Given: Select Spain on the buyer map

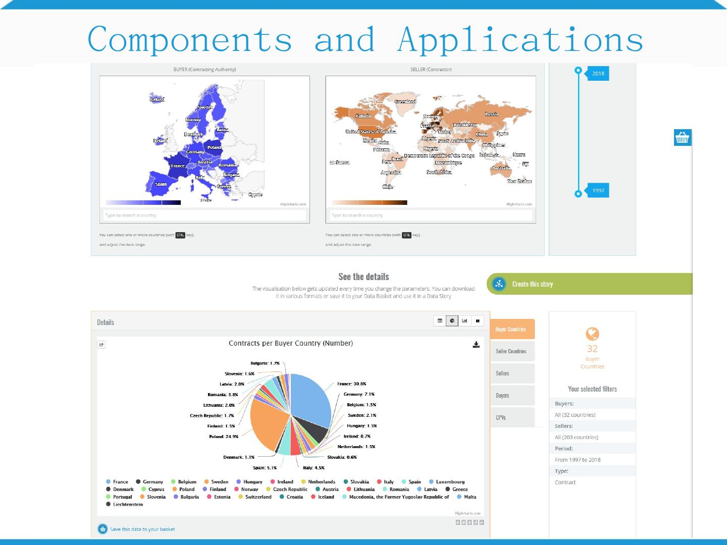Looking at the screenshot, I should pyautogui.click(x=161, y=184).
